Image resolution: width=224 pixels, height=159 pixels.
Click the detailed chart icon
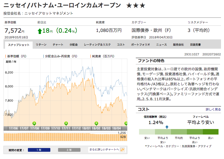click(x=122, y=150)
